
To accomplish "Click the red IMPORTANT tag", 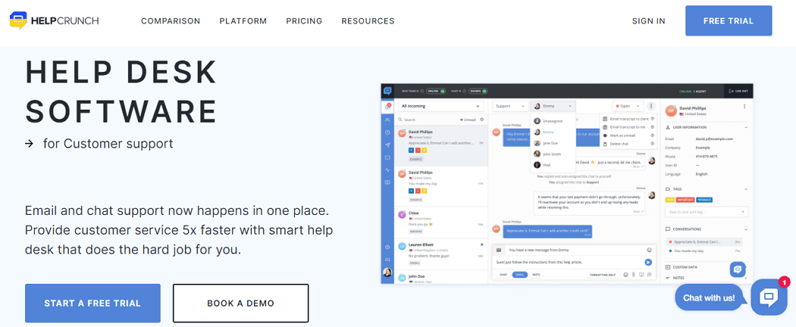I will (685, 200).
